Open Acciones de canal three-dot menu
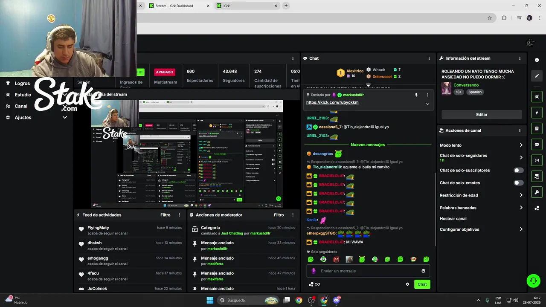 point(520,130)
